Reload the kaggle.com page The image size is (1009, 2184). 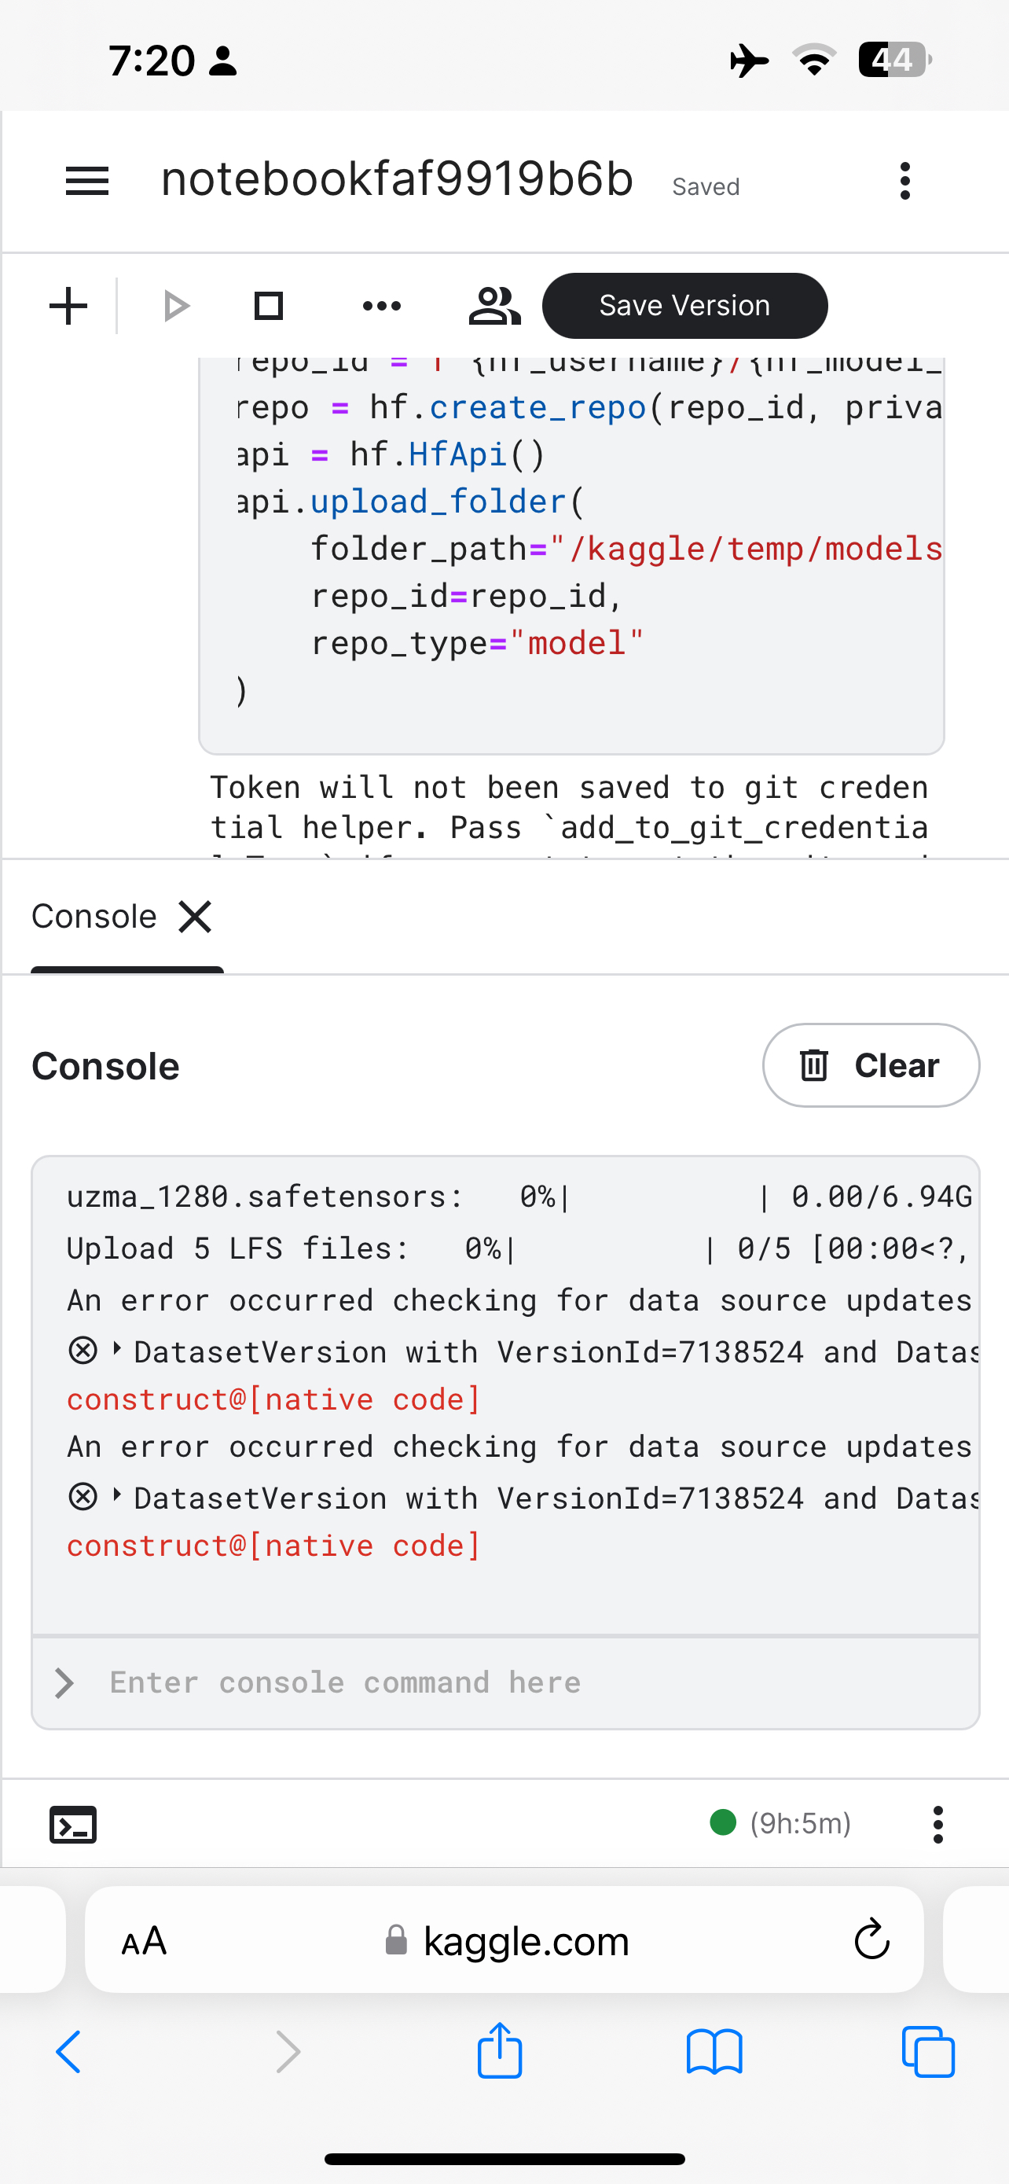coord(871,1939)
